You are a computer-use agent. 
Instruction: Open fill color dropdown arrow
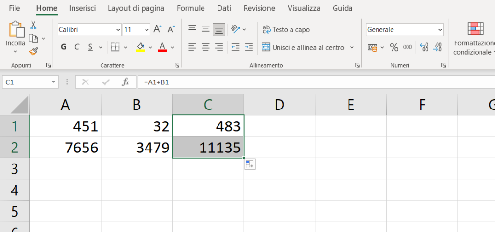click(x=150, y=48)
